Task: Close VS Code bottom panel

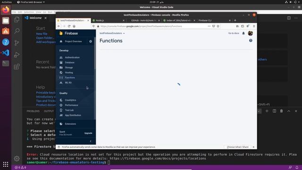Action: click(296, 111)
